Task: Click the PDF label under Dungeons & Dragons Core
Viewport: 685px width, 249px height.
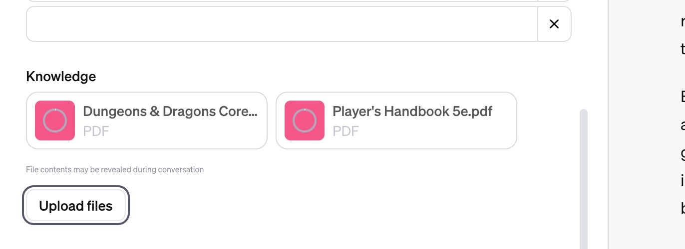Action: coord(96,131)
